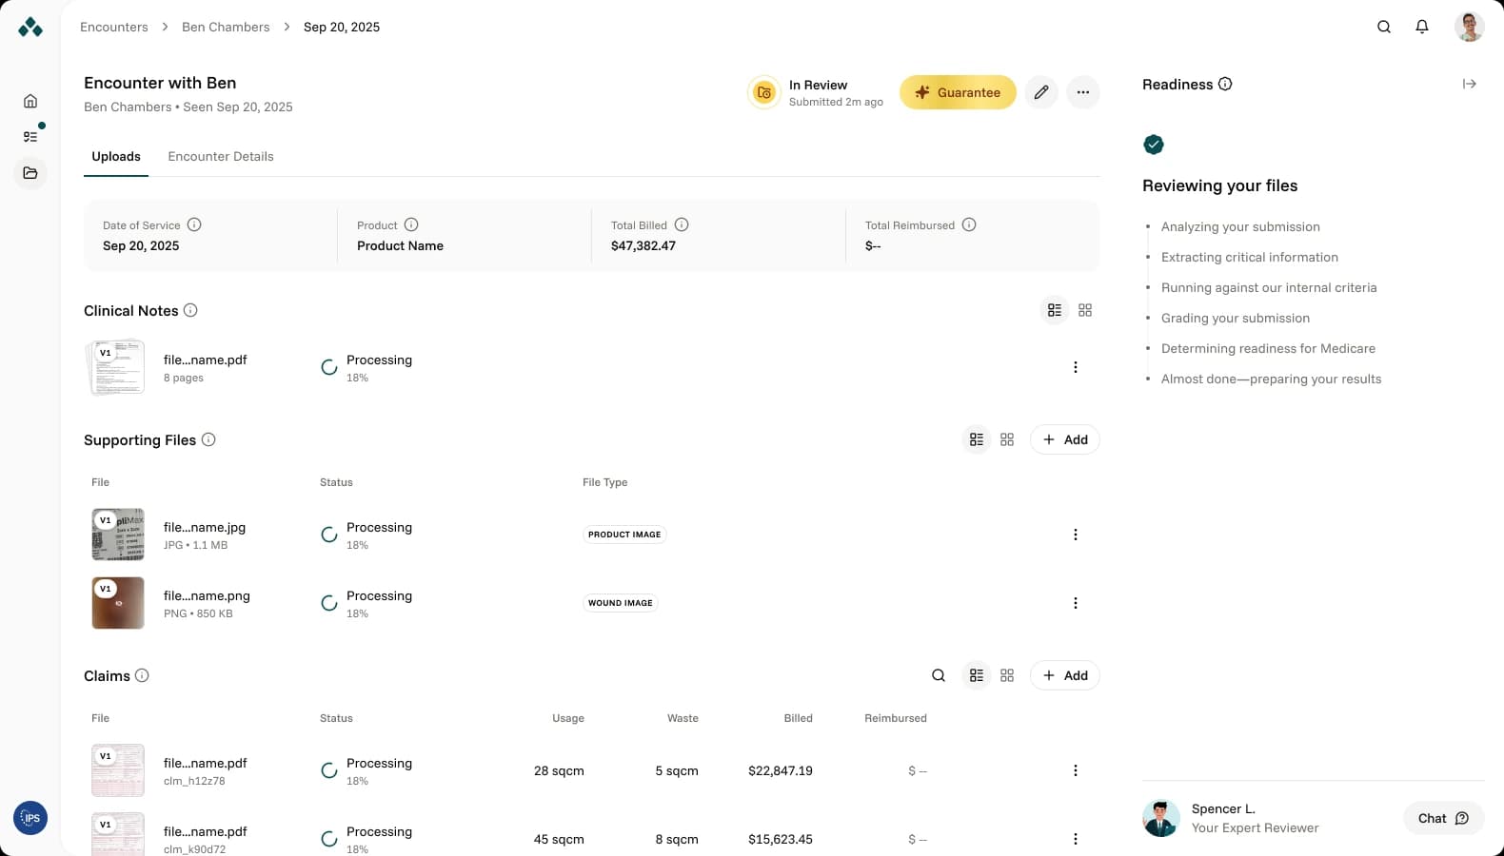Select the Uploads tab

(x=116, y=157)
